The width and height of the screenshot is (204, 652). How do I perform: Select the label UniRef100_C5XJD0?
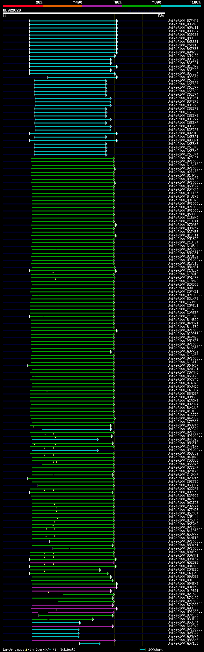click(x=183, y=56)
